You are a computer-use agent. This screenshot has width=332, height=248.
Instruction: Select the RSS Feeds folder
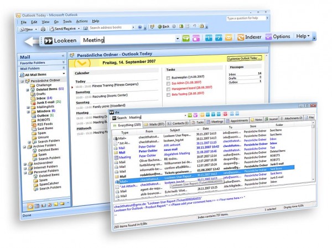45,124
